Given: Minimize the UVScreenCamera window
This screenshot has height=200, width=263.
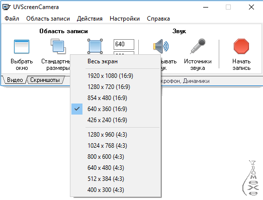Looking at the screenshot, I should pos(206,7).
